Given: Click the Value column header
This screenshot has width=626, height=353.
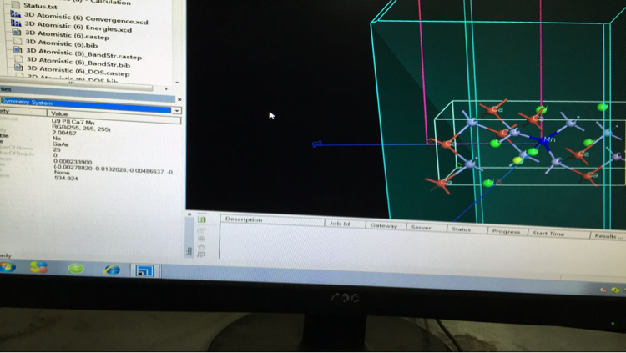Looking at the screenshot, I should (x=114, y=115).
